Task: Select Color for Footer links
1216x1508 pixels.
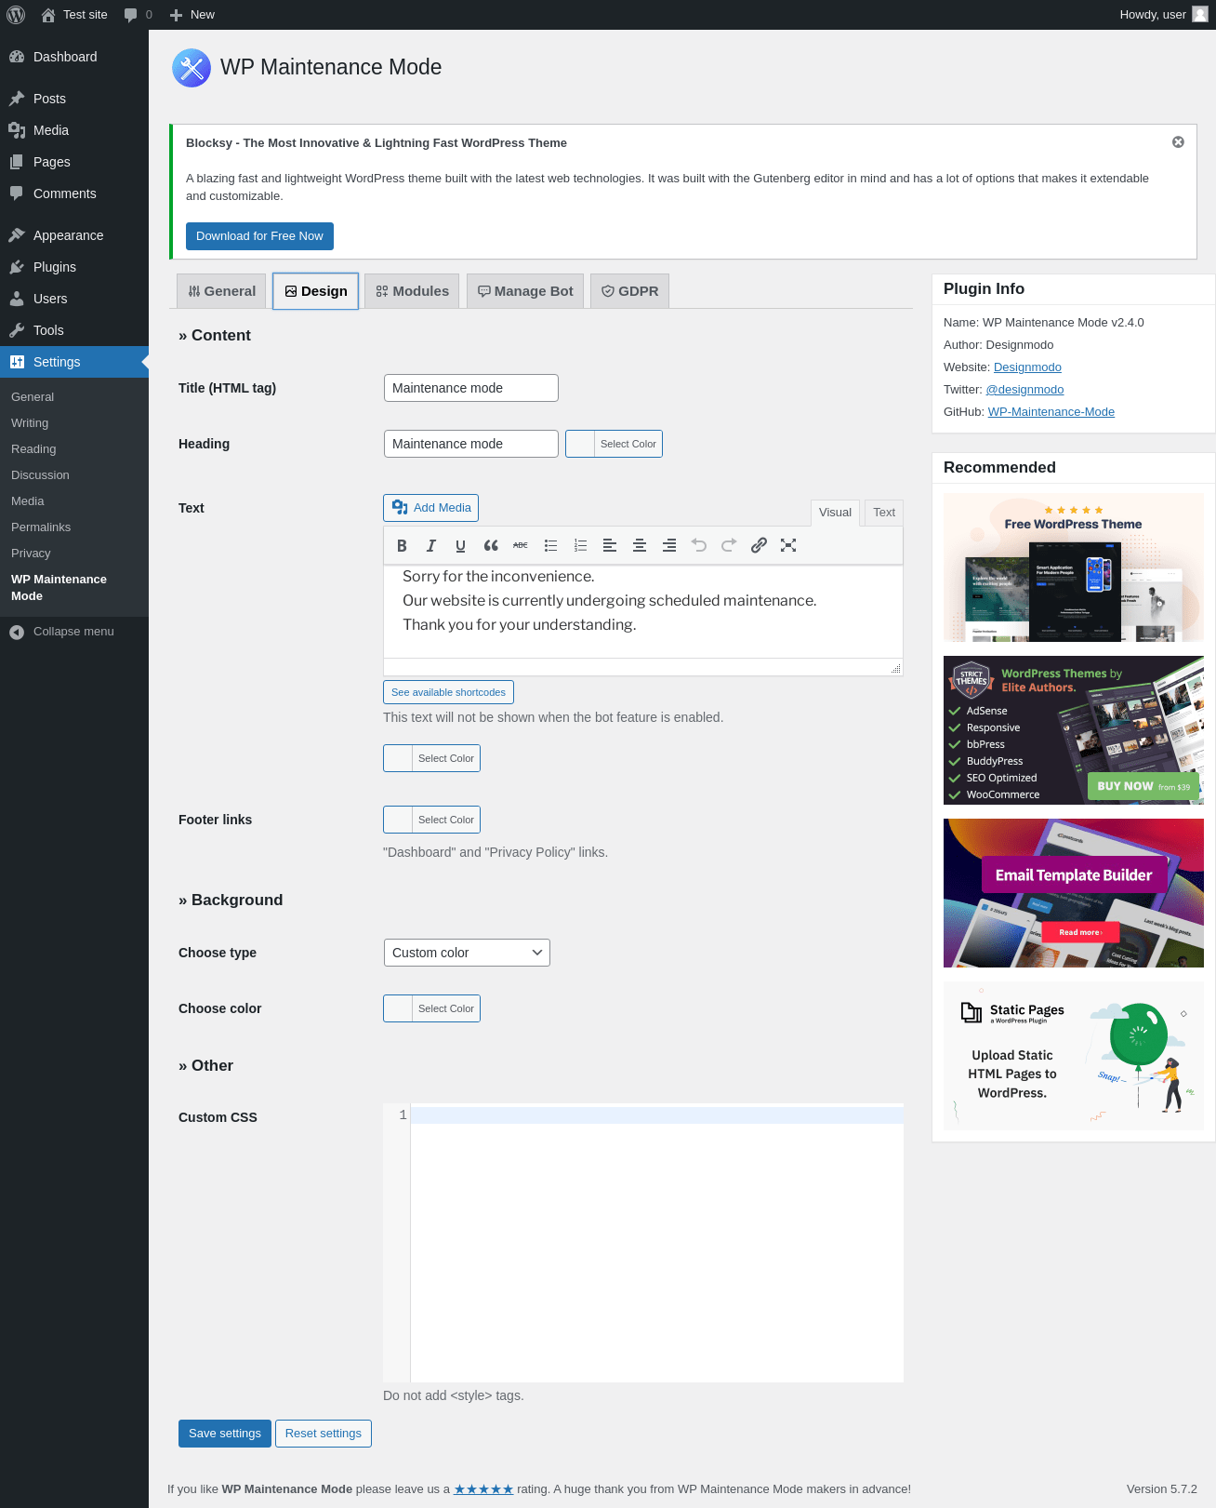Action: click(x=431, y=820)
